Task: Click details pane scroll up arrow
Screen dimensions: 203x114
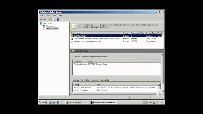Action: (162, 55)
